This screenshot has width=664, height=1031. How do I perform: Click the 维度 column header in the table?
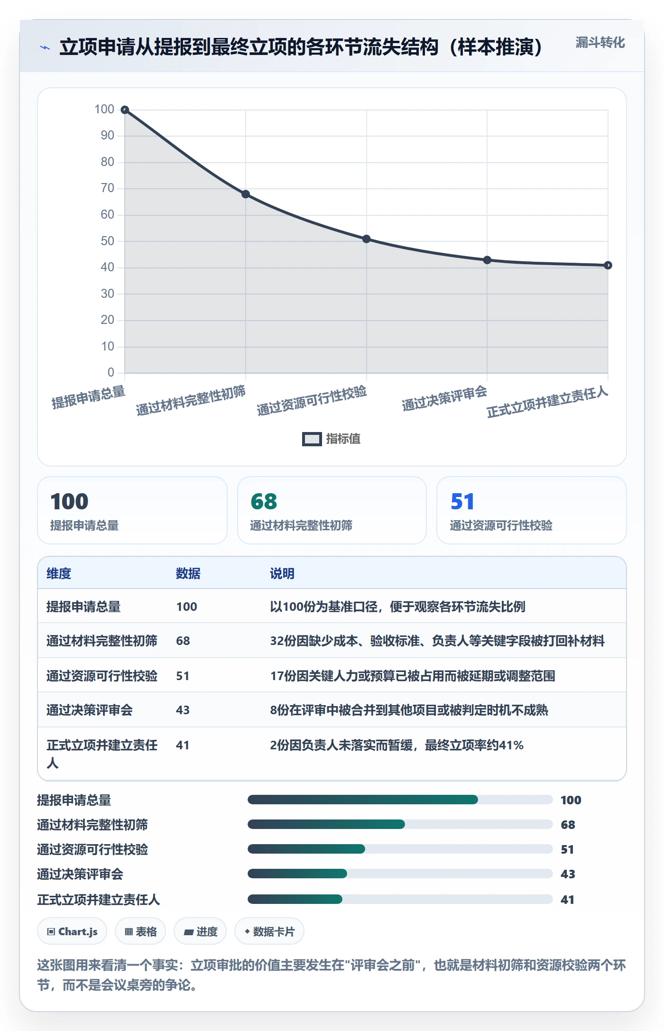(x=59, y=573)
